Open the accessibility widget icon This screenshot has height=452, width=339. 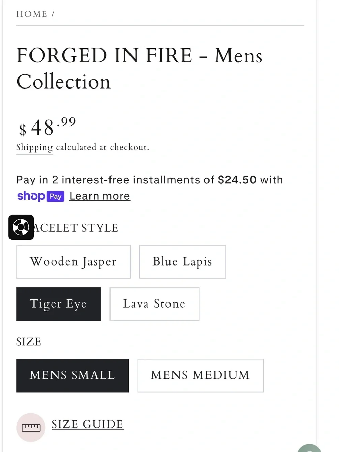pyautogui.click(x=21, y=227)
